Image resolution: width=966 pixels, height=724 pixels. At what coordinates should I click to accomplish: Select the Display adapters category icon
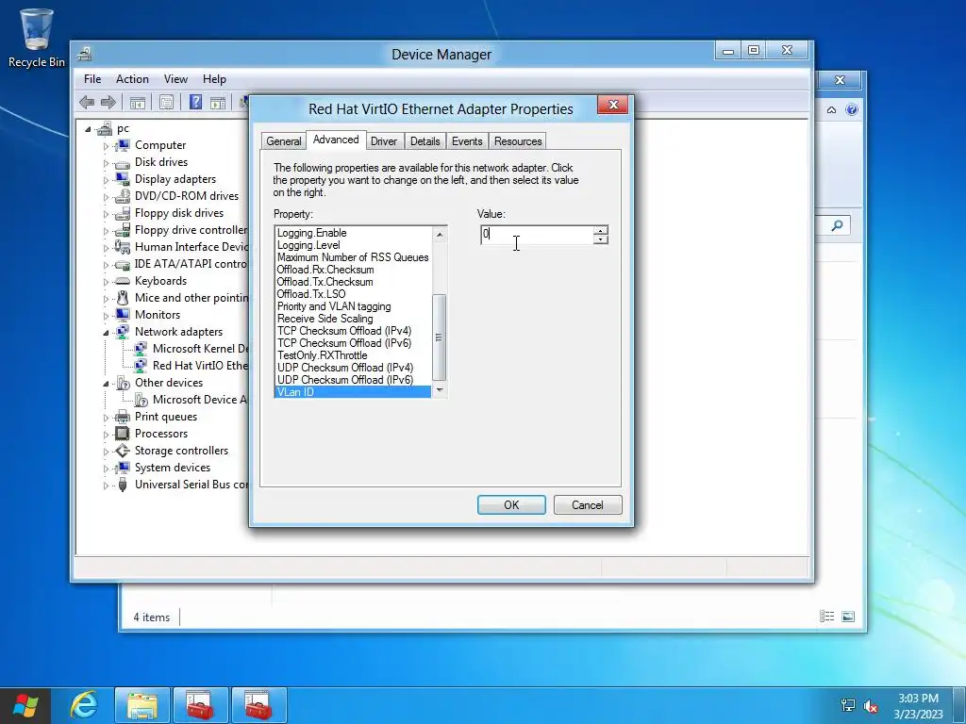coord(123,179)
